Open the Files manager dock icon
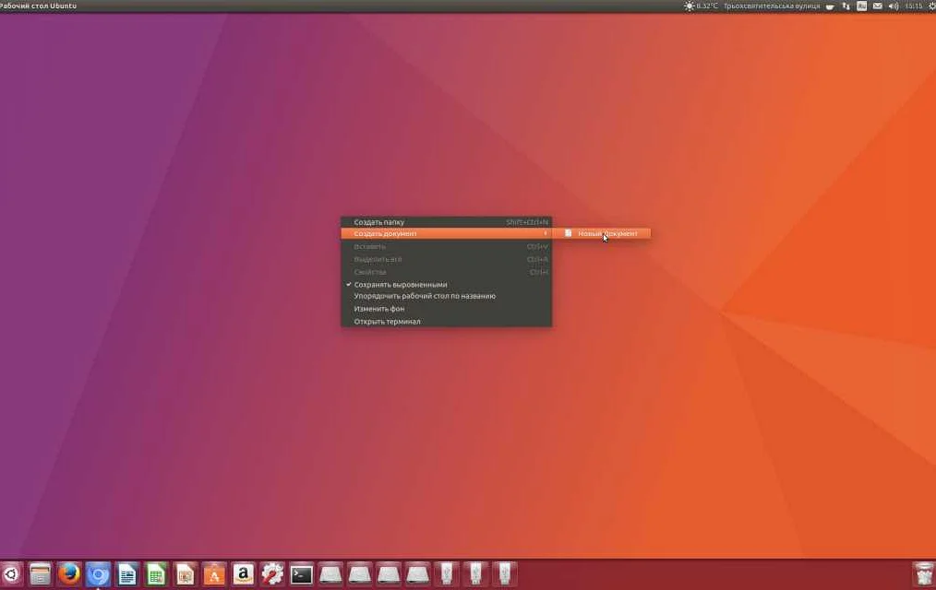Image resolution: width=936 pixels, height=590 pixels. [x=40, y=574]
